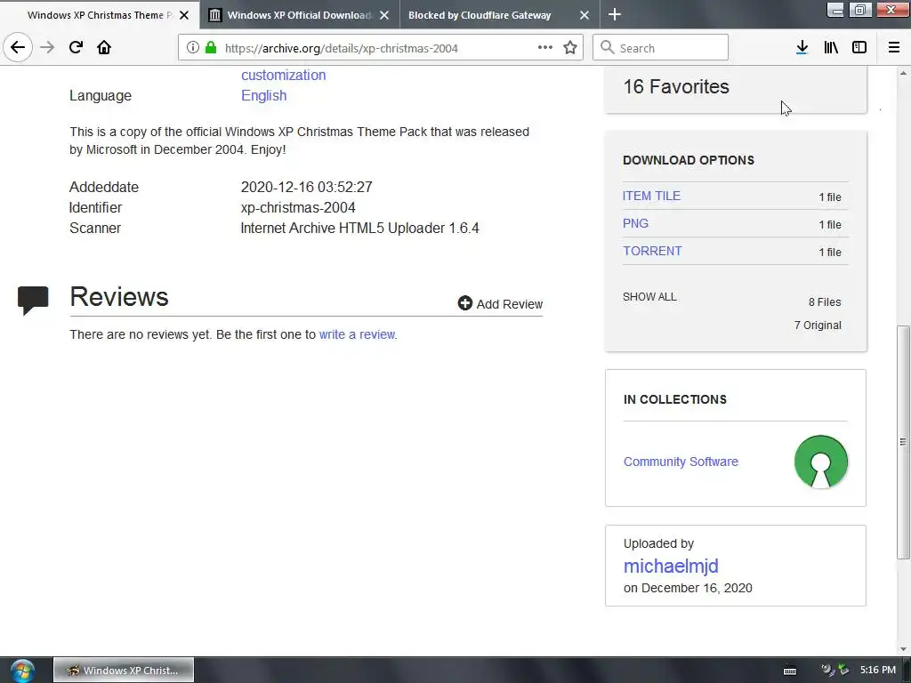
Task: Click Internet Archive HTML5 Uploader 1.6.4 text
Action: pyautogui.click(x=359, y=228)
